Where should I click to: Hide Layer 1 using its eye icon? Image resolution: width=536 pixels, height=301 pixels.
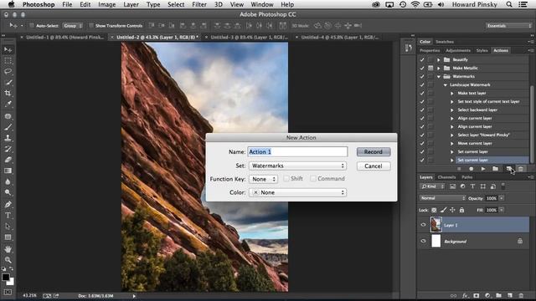(x=423, y=225)
